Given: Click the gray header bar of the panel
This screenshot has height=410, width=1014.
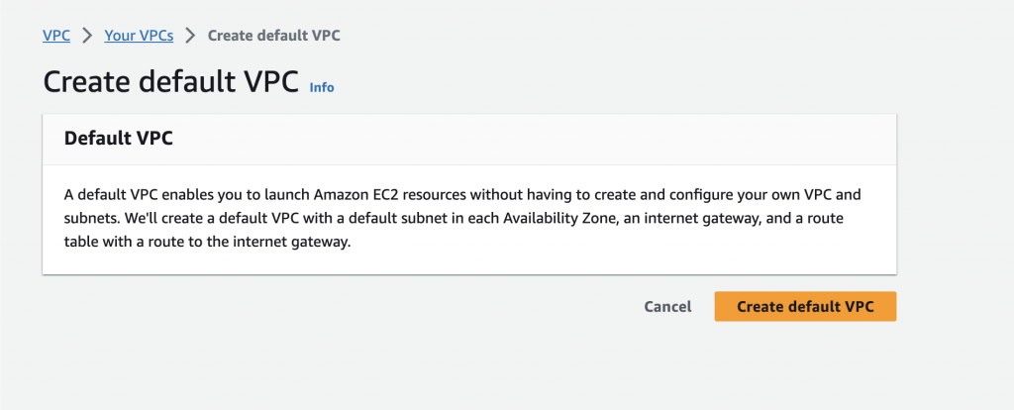Looking at the screenshot, I should tap(594, 139).
